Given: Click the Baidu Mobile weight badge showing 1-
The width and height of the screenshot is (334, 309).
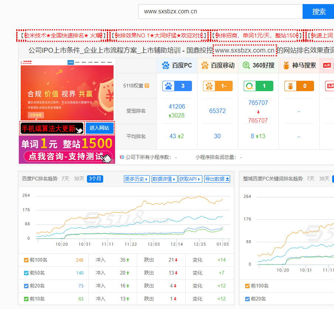Looking at the screenshot, I should pyautogui.click(x=218, y=86).
